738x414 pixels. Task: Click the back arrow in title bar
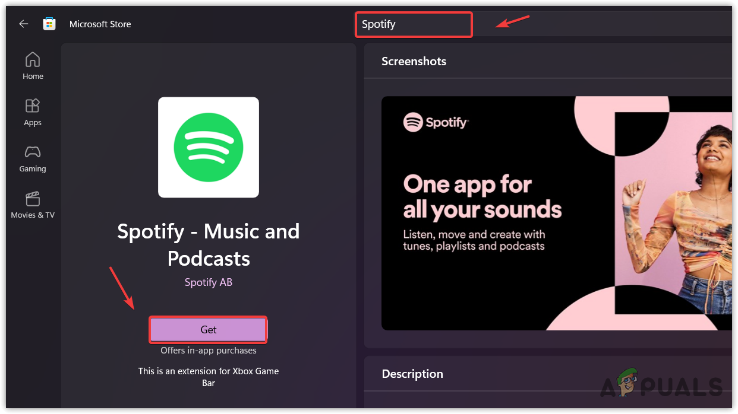click(24, 24)
